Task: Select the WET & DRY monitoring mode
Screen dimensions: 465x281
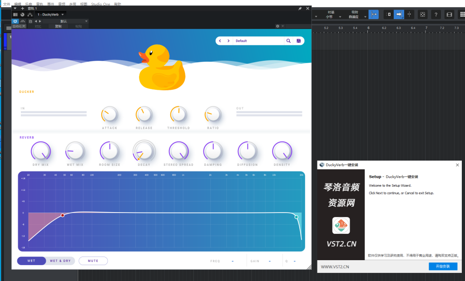Action: [x=61, y=261]
